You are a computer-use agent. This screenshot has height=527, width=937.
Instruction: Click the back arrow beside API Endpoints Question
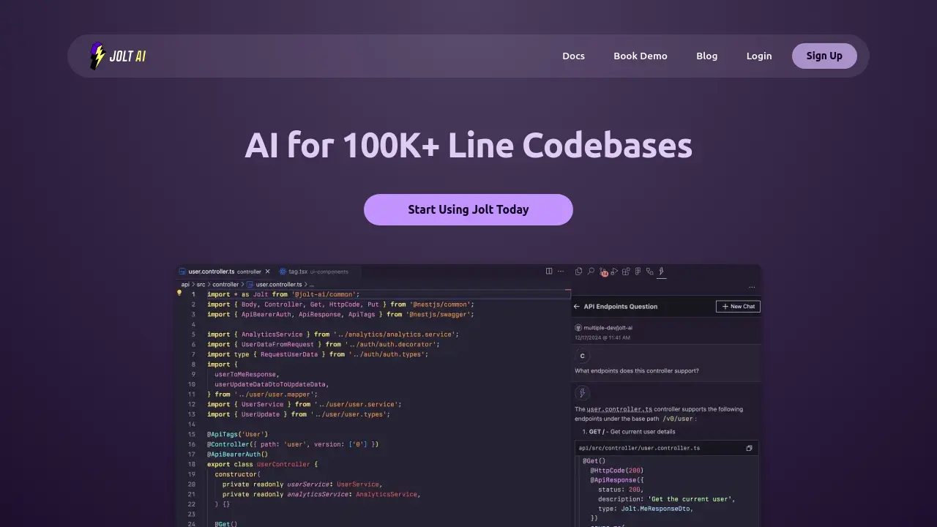[577, 307]
